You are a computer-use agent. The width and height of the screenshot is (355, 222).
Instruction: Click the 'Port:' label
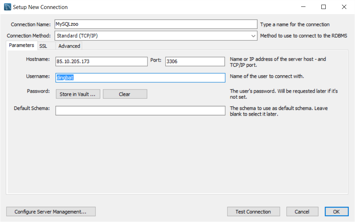click(156, 60)
